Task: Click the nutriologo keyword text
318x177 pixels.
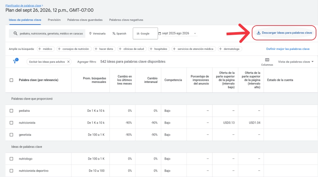Action: tap(26, 159)
